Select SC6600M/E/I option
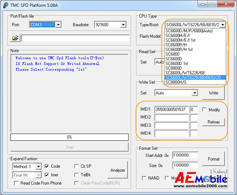The image size is (237, 195). [x=195, y=36]
